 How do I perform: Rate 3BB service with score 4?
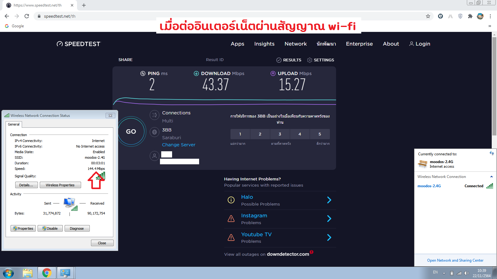tap(300, 134)
